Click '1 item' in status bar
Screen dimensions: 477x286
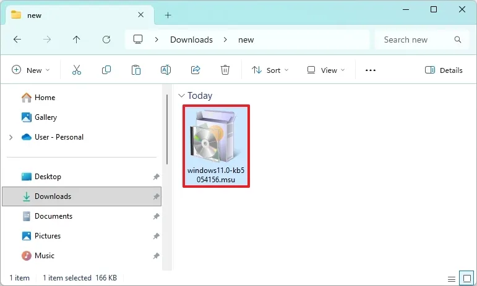[x=19, y=278]
